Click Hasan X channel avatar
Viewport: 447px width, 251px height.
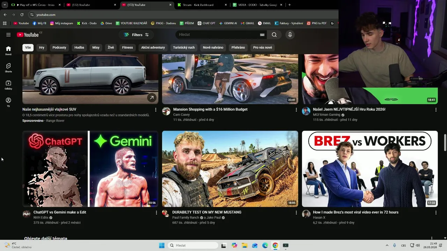306,214
